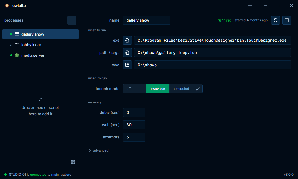Viewport: 298px width, 179px height.
Task: Click the wait (sec) field
Action: (x=134, y=125)
